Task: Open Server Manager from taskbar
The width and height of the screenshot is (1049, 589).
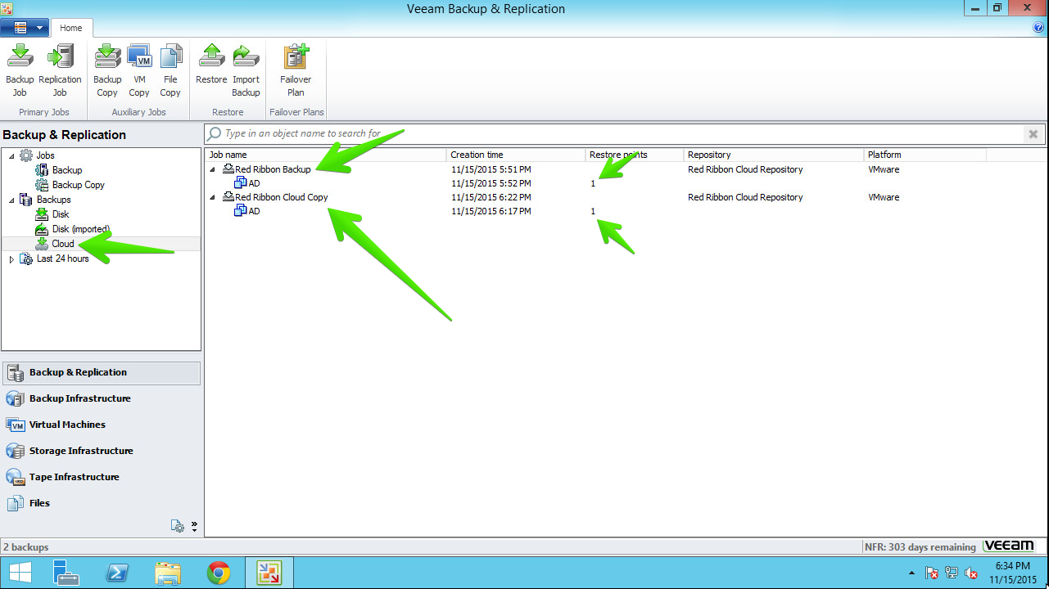Action: 65,573
